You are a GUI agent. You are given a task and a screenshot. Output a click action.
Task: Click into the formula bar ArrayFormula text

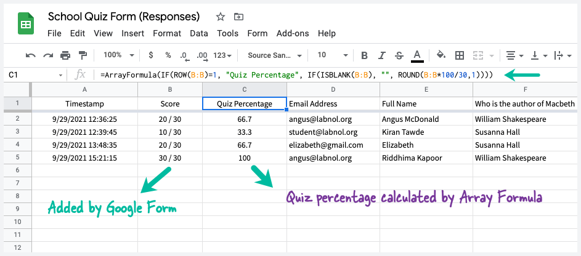(296, 75)
